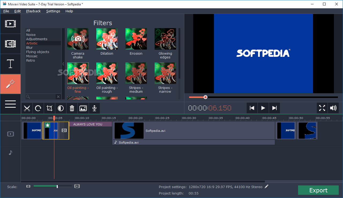Toggle full screen preview
The image size is (343, 198).
point(322,108)
